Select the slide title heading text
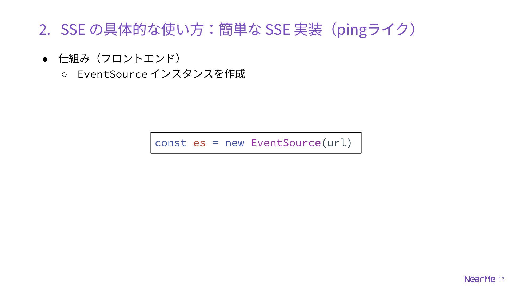Viewport: 512px width, 288px height. point(227,29)
